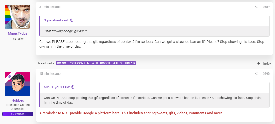Open MinusTydus username profile link

pyautogui.click(x=18, y=33)
